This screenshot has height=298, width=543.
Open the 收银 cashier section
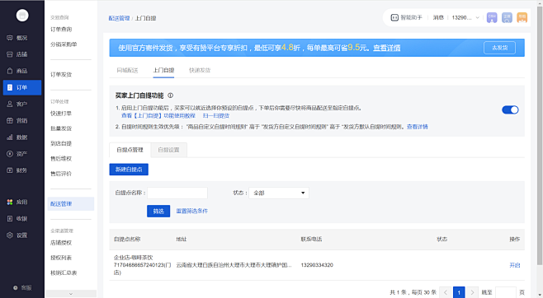[x=17, y=219]
